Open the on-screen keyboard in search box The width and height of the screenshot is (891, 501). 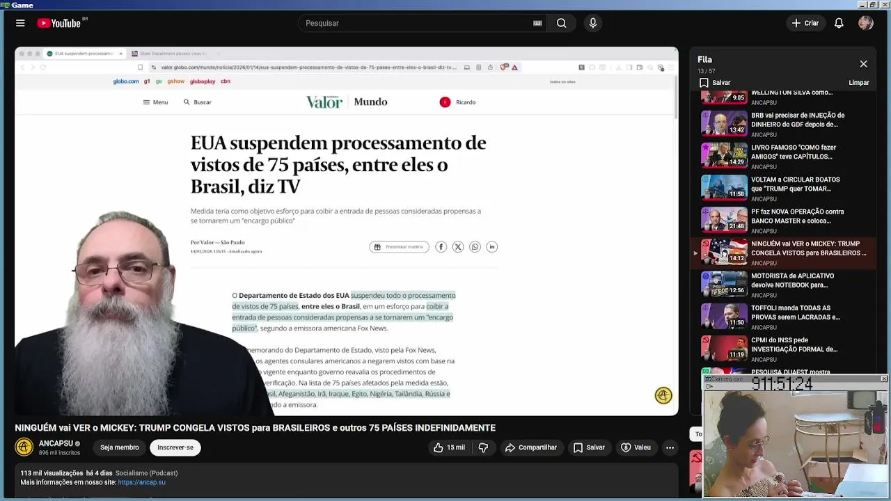click(537, 23)
